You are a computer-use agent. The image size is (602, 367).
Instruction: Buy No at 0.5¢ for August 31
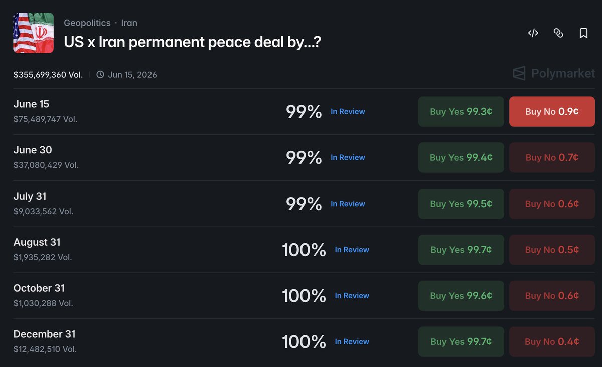(x=552, y=250)
